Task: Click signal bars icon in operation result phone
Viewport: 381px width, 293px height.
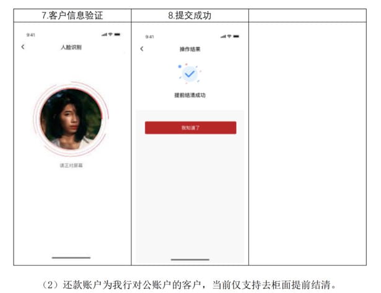Action: pos(223,37)
